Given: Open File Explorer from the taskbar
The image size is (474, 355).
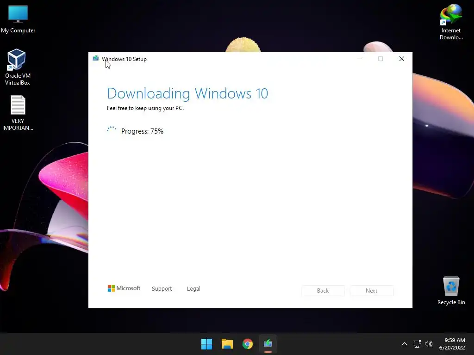Looking at the screenshot, I should click(x=227, y=344).
